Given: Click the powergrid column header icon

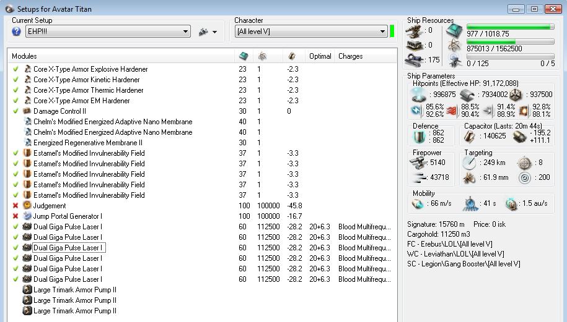Looking at the screenshot, I should click(x=262, y=56).
